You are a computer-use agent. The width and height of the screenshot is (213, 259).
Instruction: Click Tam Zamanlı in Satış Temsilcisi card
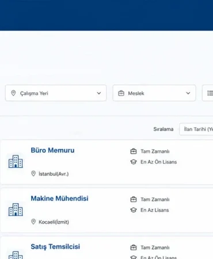pos(155,247)
